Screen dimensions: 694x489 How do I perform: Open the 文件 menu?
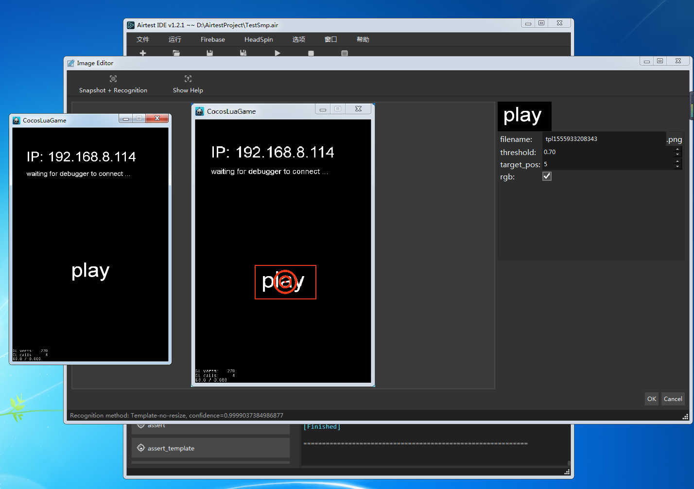pos(143,39)
